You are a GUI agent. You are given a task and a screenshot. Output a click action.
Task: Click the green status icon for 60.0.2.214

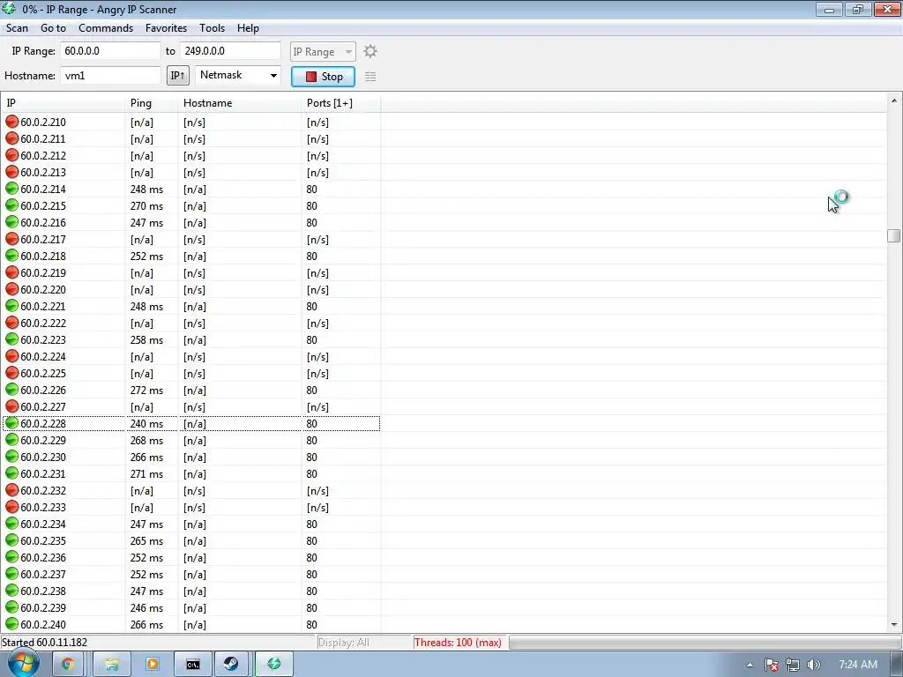[11, 189]
